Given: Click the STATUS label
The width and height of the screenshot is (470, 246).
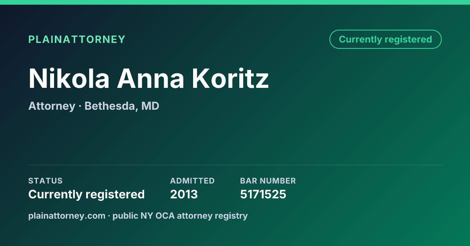Looking at the screenshot, I should (45, 181).
